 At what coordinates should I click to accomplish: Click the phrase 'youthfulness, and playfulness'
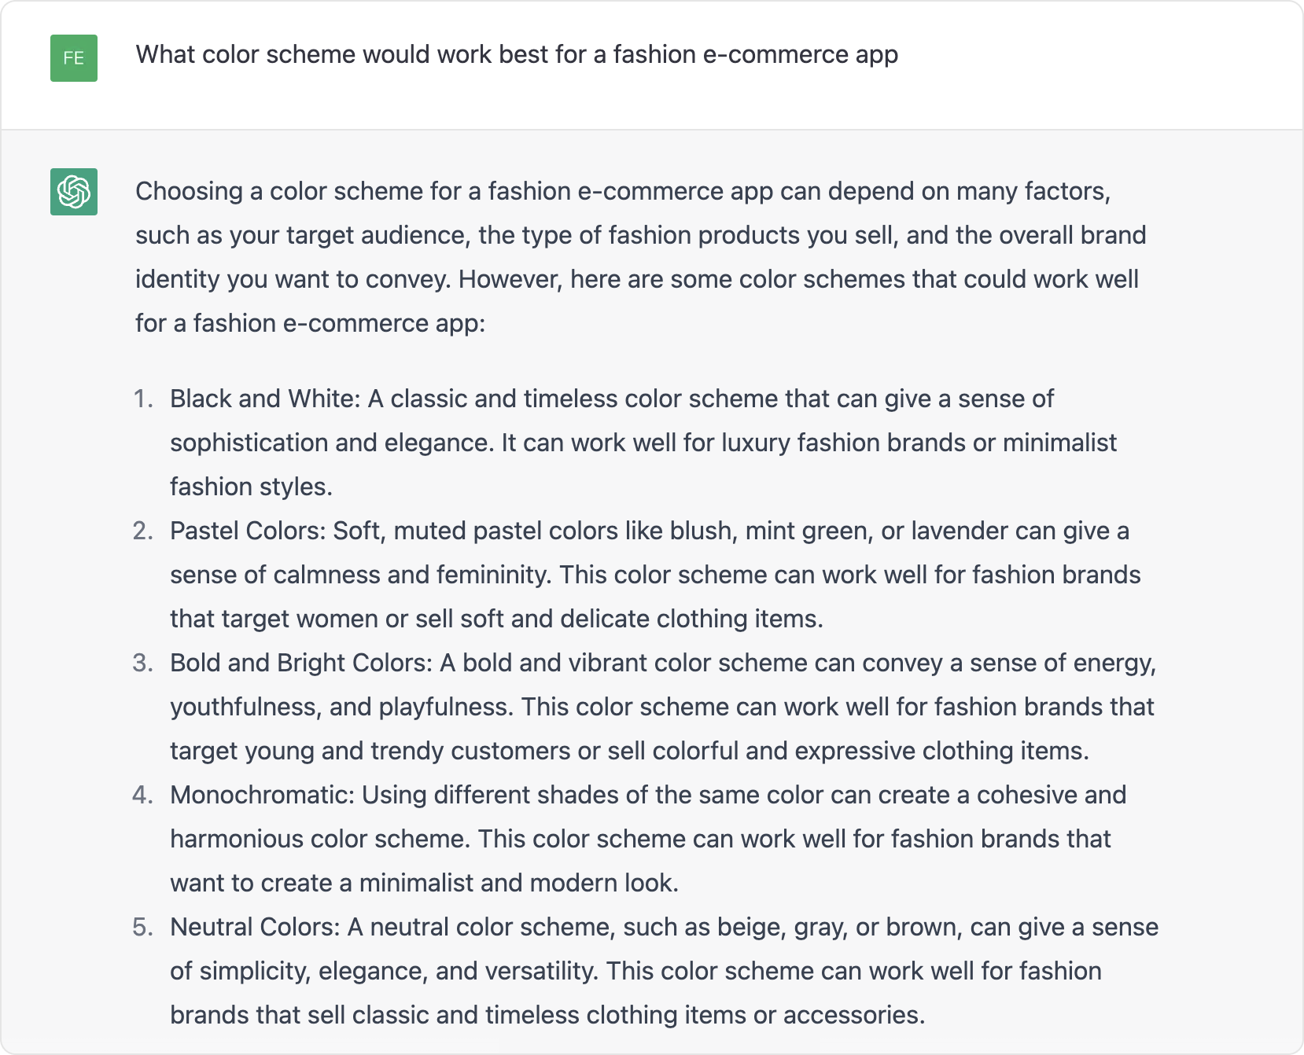pos(339,707)
